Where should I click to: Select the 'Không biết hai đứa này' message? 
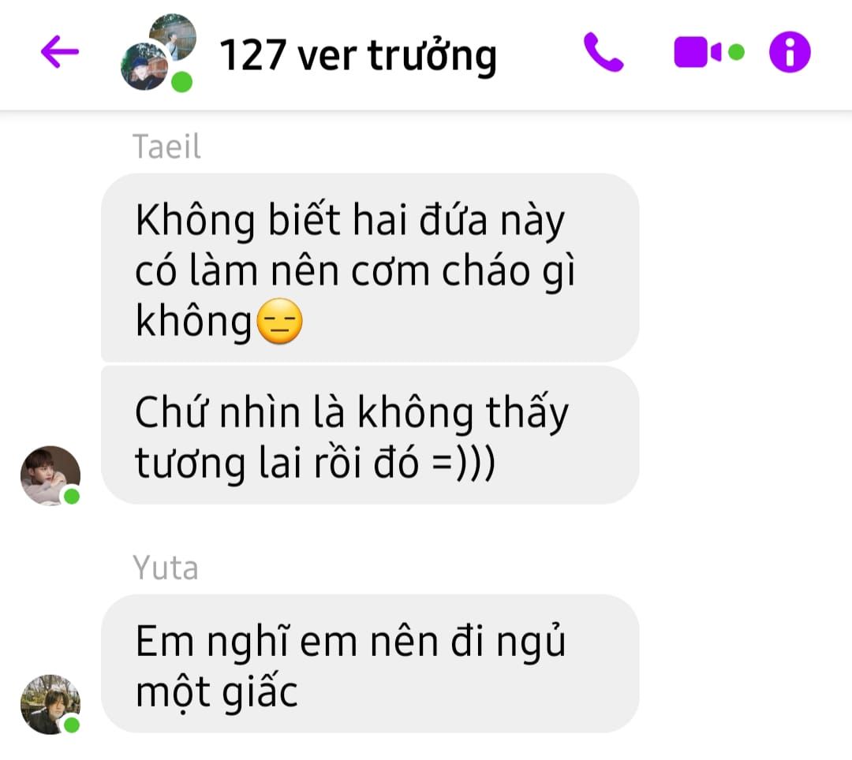pyautogui.click(x=369, y=267)
